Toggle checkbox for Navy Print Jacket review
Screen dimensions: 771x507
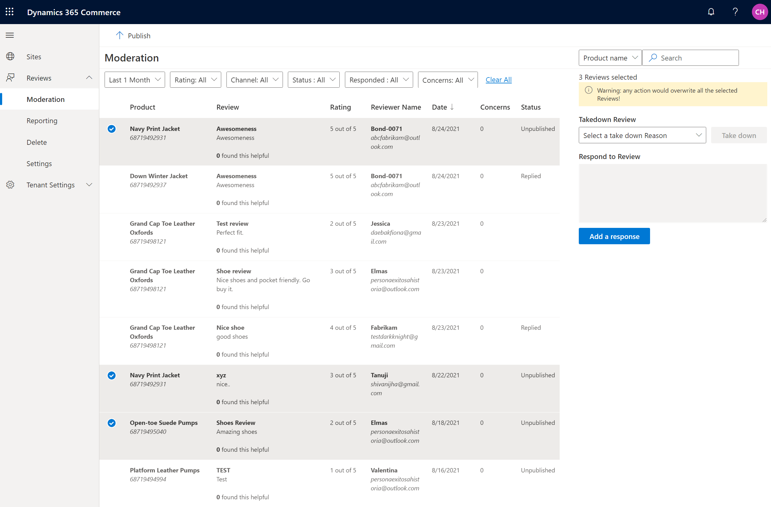coord(111,128)
